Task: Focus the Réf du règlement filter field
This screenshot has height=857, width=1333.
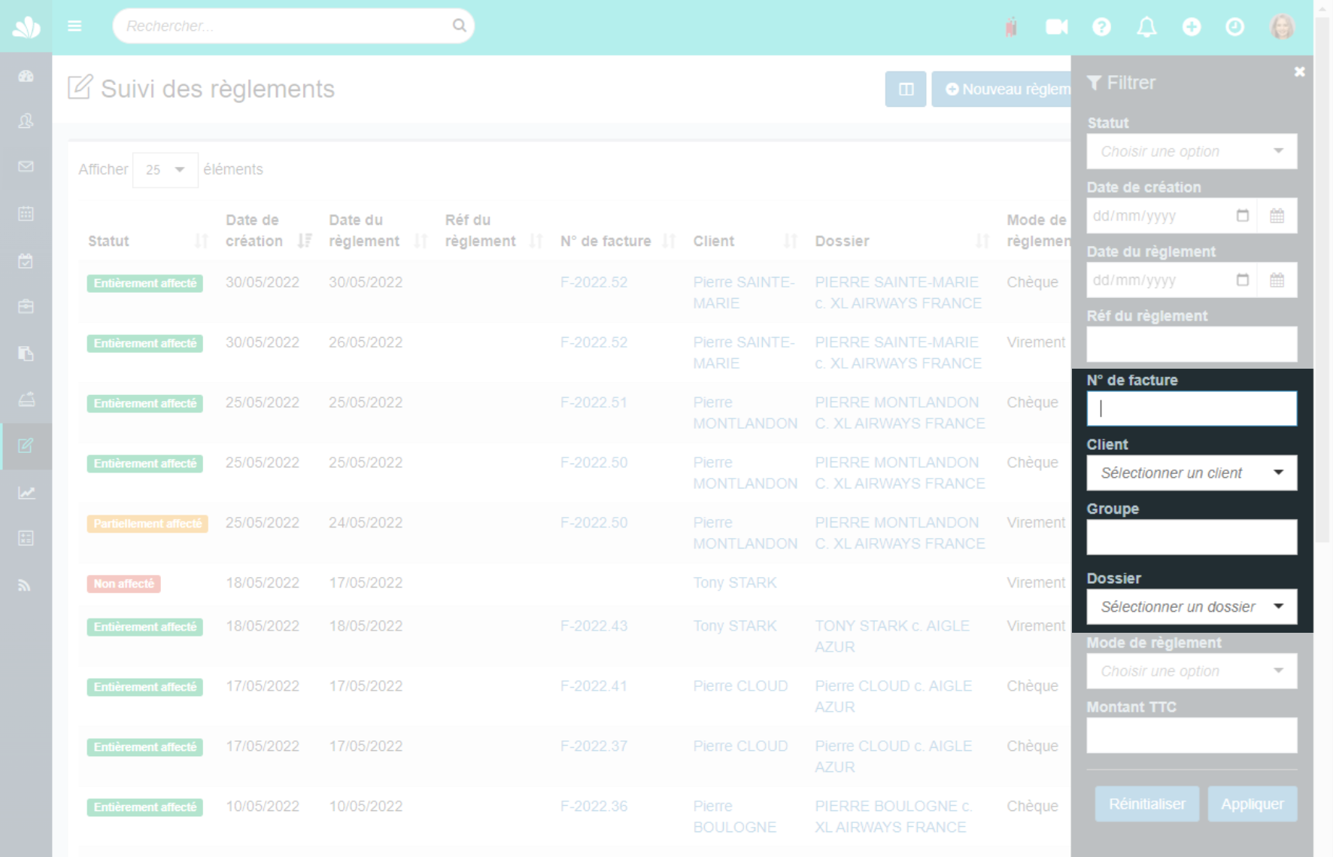Action: [x=1192, y=345]
